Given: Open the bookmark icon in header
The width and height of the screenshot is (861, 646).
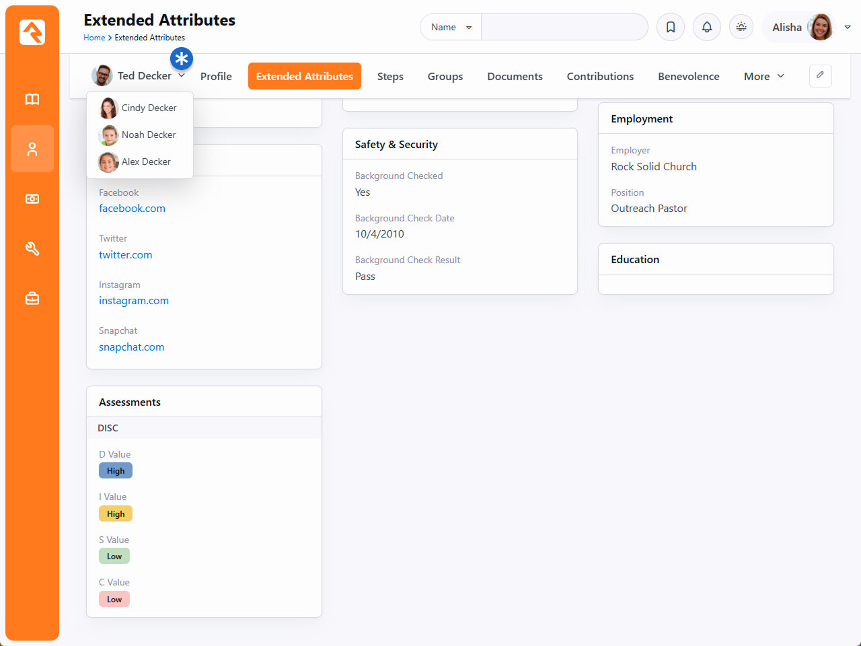Looking at the screenshot, I should point(671,28).
